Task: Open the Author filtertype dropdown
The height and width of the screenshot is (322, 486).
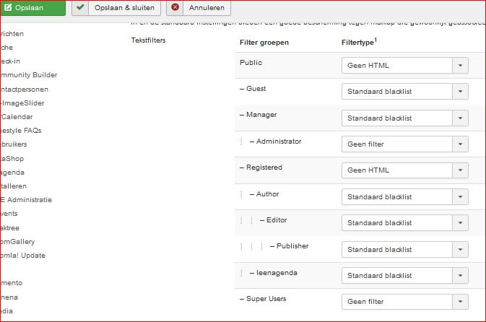Action: [x=405, y=197]
